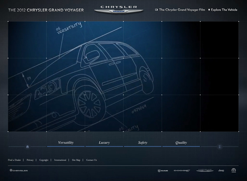Open the Contact Us link
Viewport: 247px width, 181px height.
(91, 160)
